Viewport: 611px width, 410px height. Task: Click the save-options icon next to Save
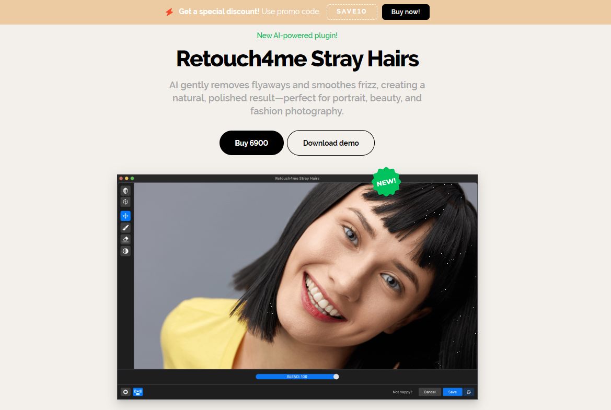point(469,392)
